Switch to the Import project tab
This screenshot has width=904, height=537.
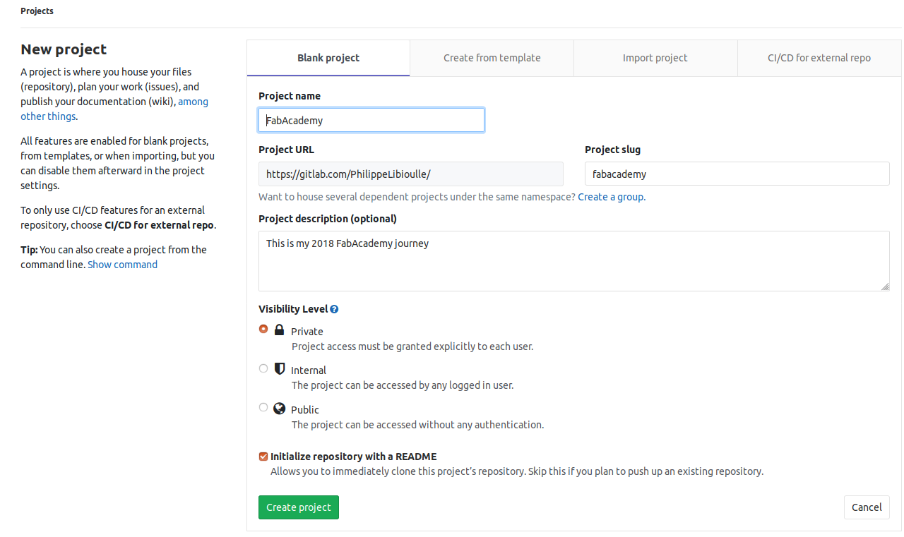tap(655, 58)
